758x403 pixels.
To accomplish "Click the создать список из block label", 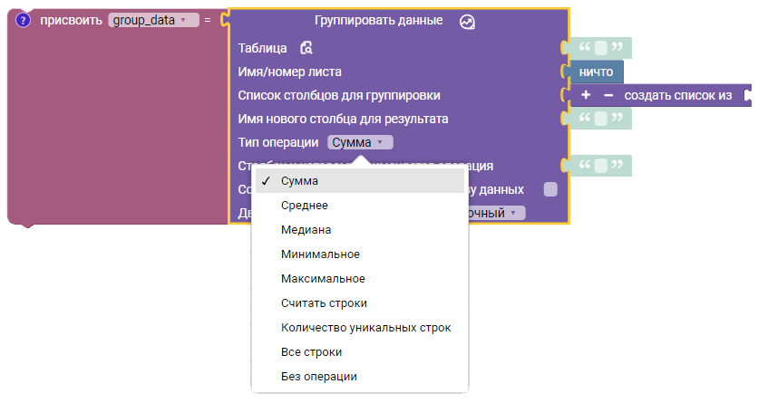I will (677, 96).
